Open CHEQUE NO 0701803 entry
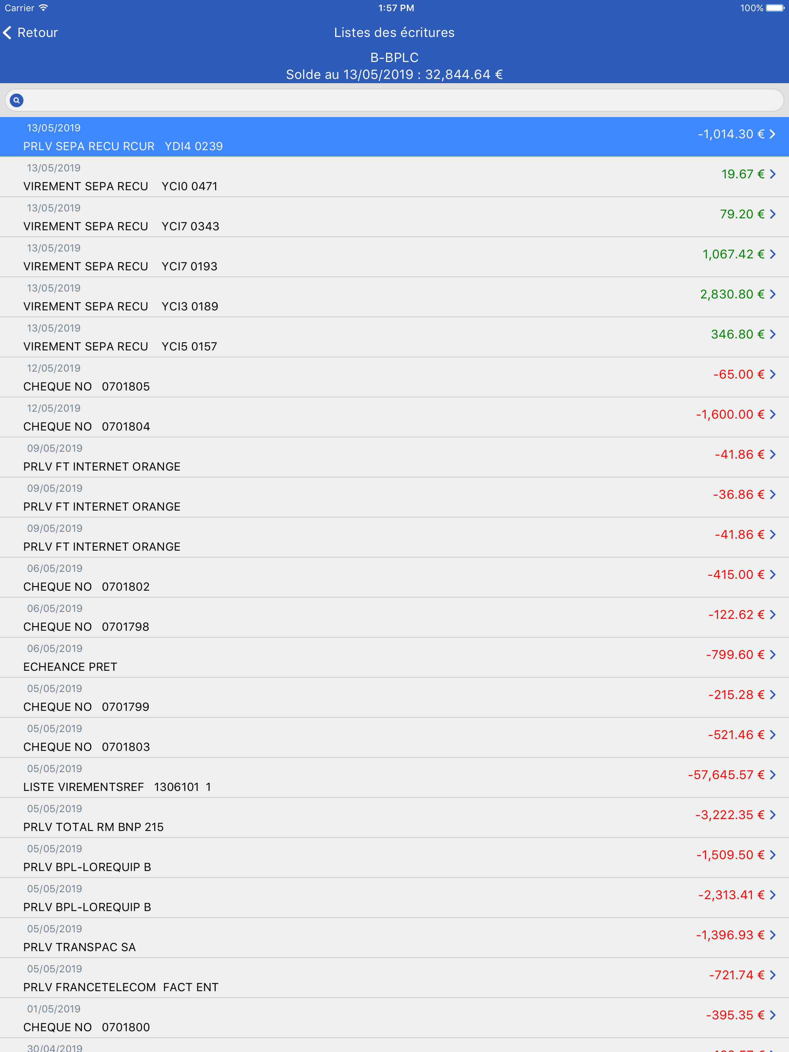The image size is (789, 1052). point(394,738)
